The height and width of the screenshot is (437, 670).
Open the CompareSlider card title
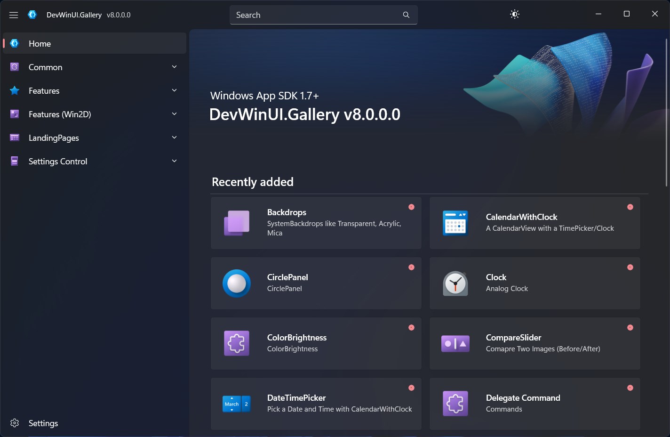(513, 338)
